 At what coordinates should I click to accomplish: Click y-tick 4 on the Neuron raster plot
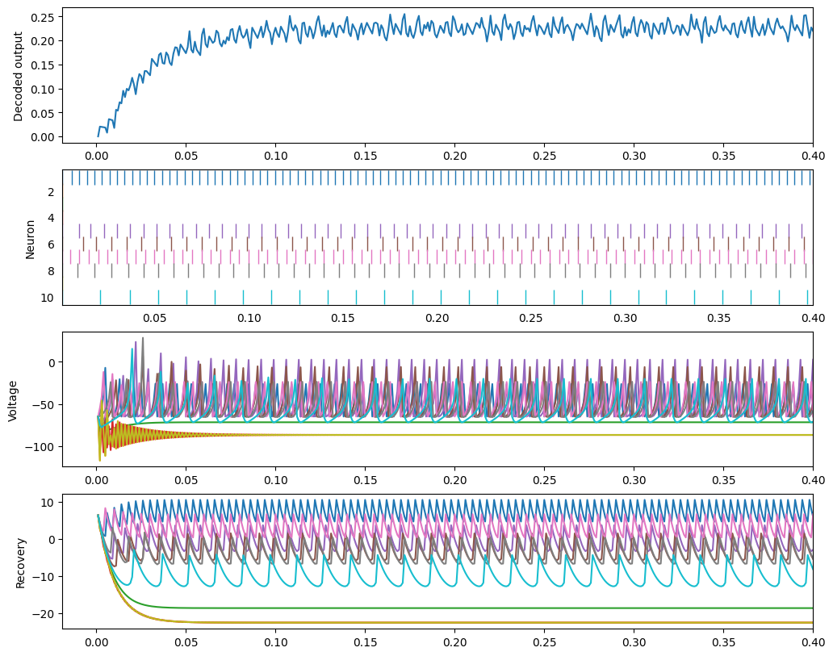coord(51,219)
